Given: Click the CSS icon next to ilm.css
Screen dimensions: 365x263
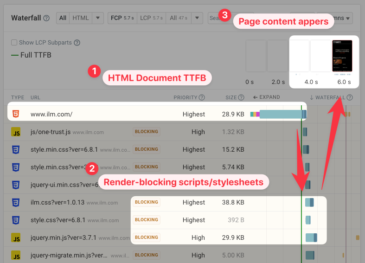Looking at the screenshot, I should click(x=16, y=202).
